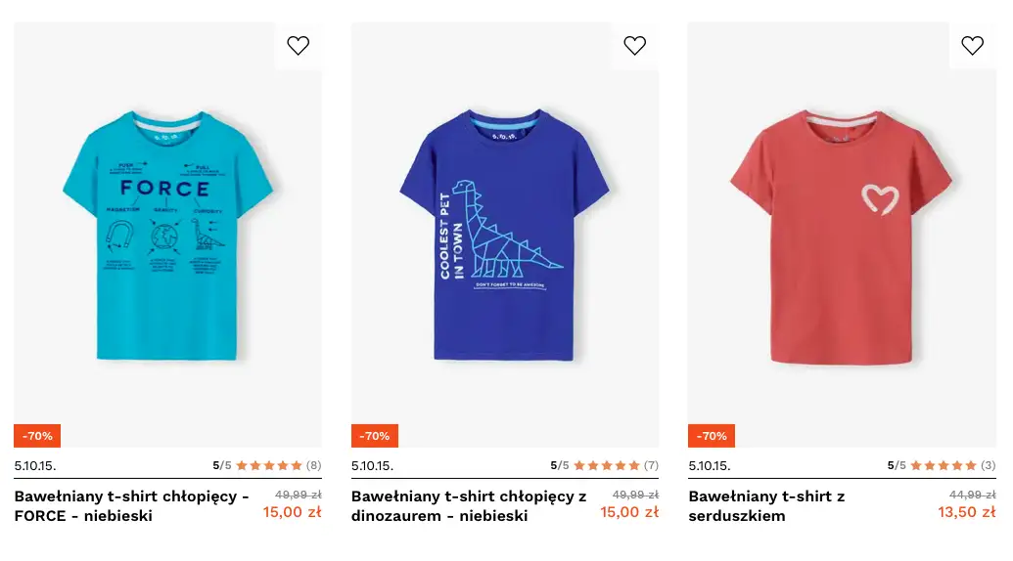Favorite the dinosaur t-shirt via heart icon
1013x561 pixels.
[635, 45]
